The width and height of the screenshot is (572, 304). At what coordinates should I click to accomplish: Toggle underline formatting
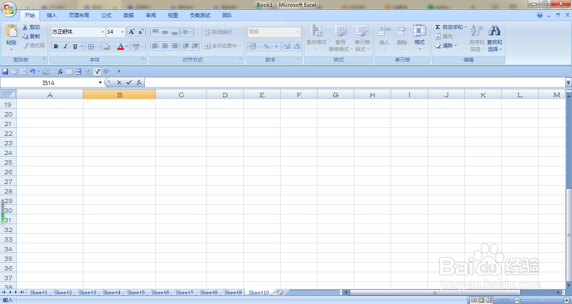point(75,46)
